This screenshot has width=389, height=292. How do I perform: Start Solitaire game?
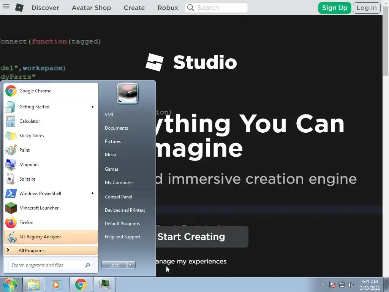[51, 179]
